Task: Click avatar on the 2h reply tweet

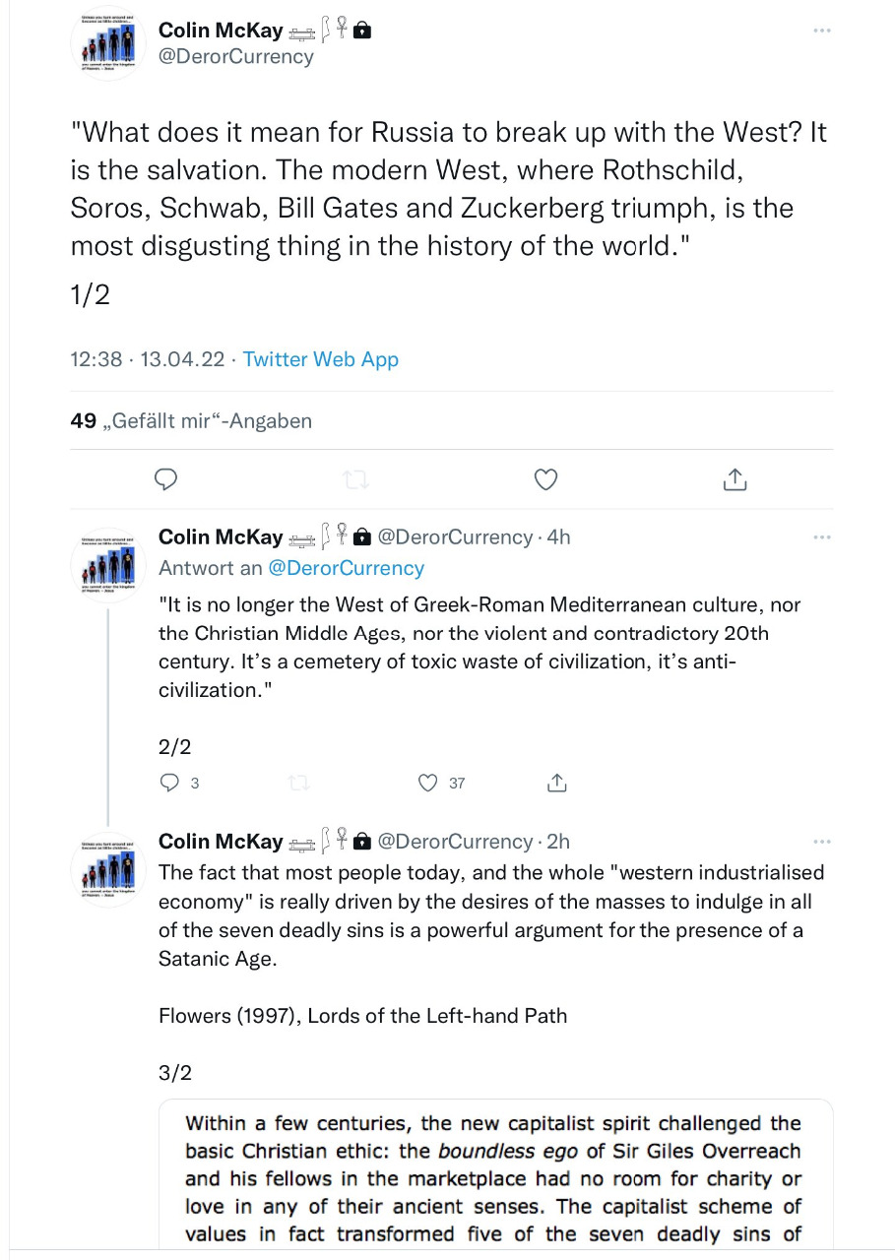Action: (107, 869)
